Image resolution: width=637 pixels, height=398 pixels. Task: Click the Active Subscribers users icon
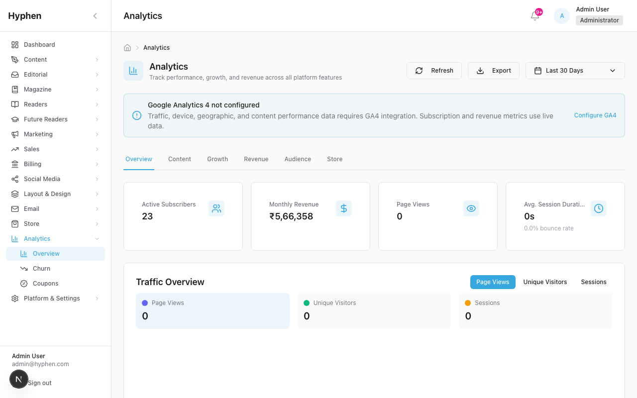216,208
